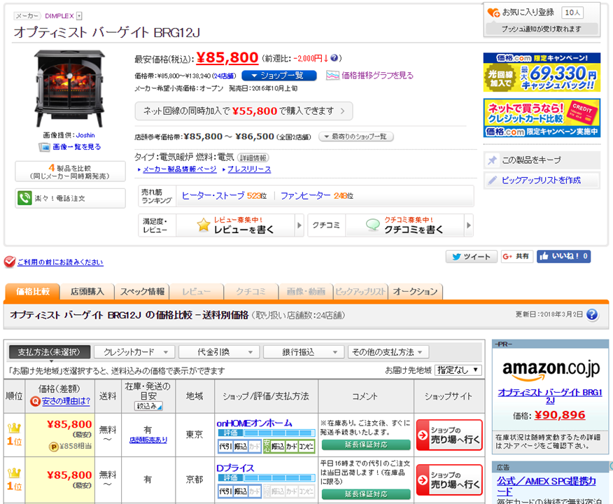613x504 pixels.
Task: Open the クレジットカード payment dropdown
Action: click(x=136, y=352)
